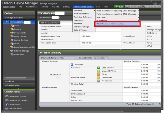The width and height of the screenshot is (164, 113).
Task: Expand the Pools tree node
Action: coord(10,43)
